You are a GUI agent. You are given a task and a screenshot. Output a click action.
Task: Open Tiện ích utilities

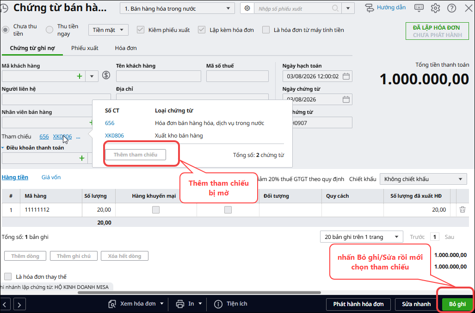click(x=230, y=304)
